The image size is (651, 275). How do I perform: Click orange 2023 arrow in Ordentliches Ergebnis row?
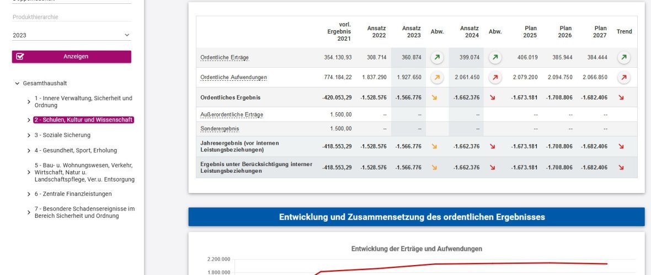434,98
